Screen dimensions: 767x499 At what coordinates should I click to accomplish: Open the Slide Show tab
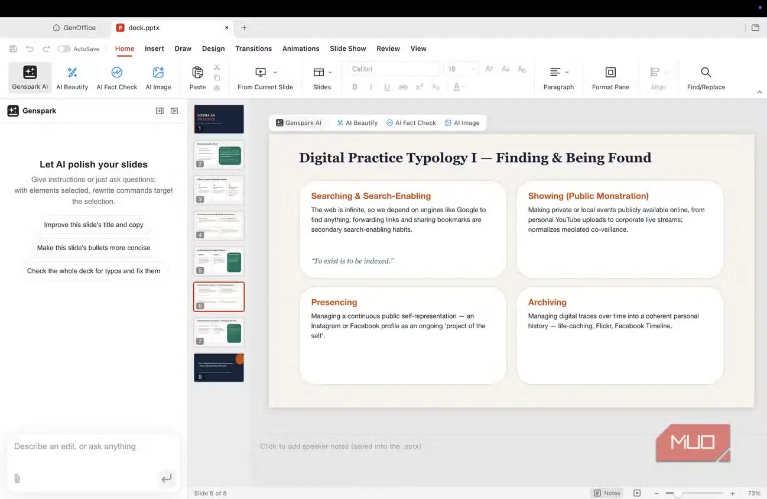click(347, 48)
